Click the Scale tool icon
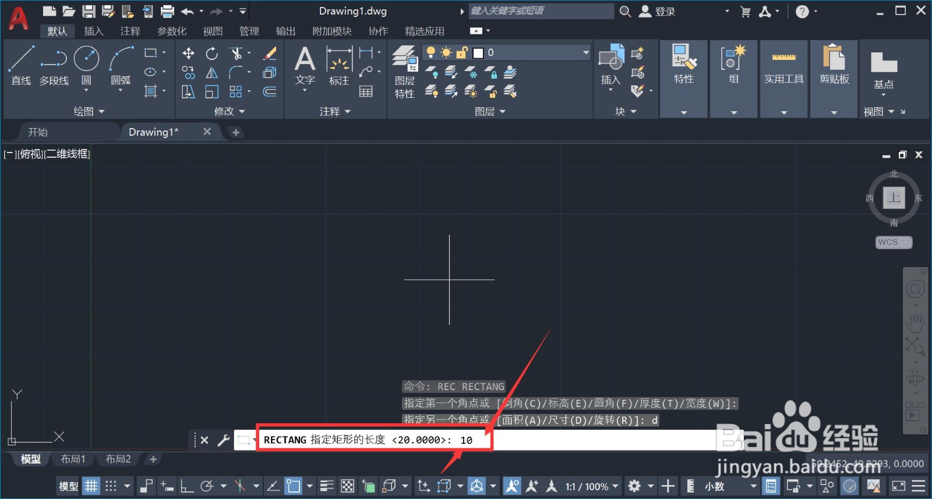 coord(212,91)
